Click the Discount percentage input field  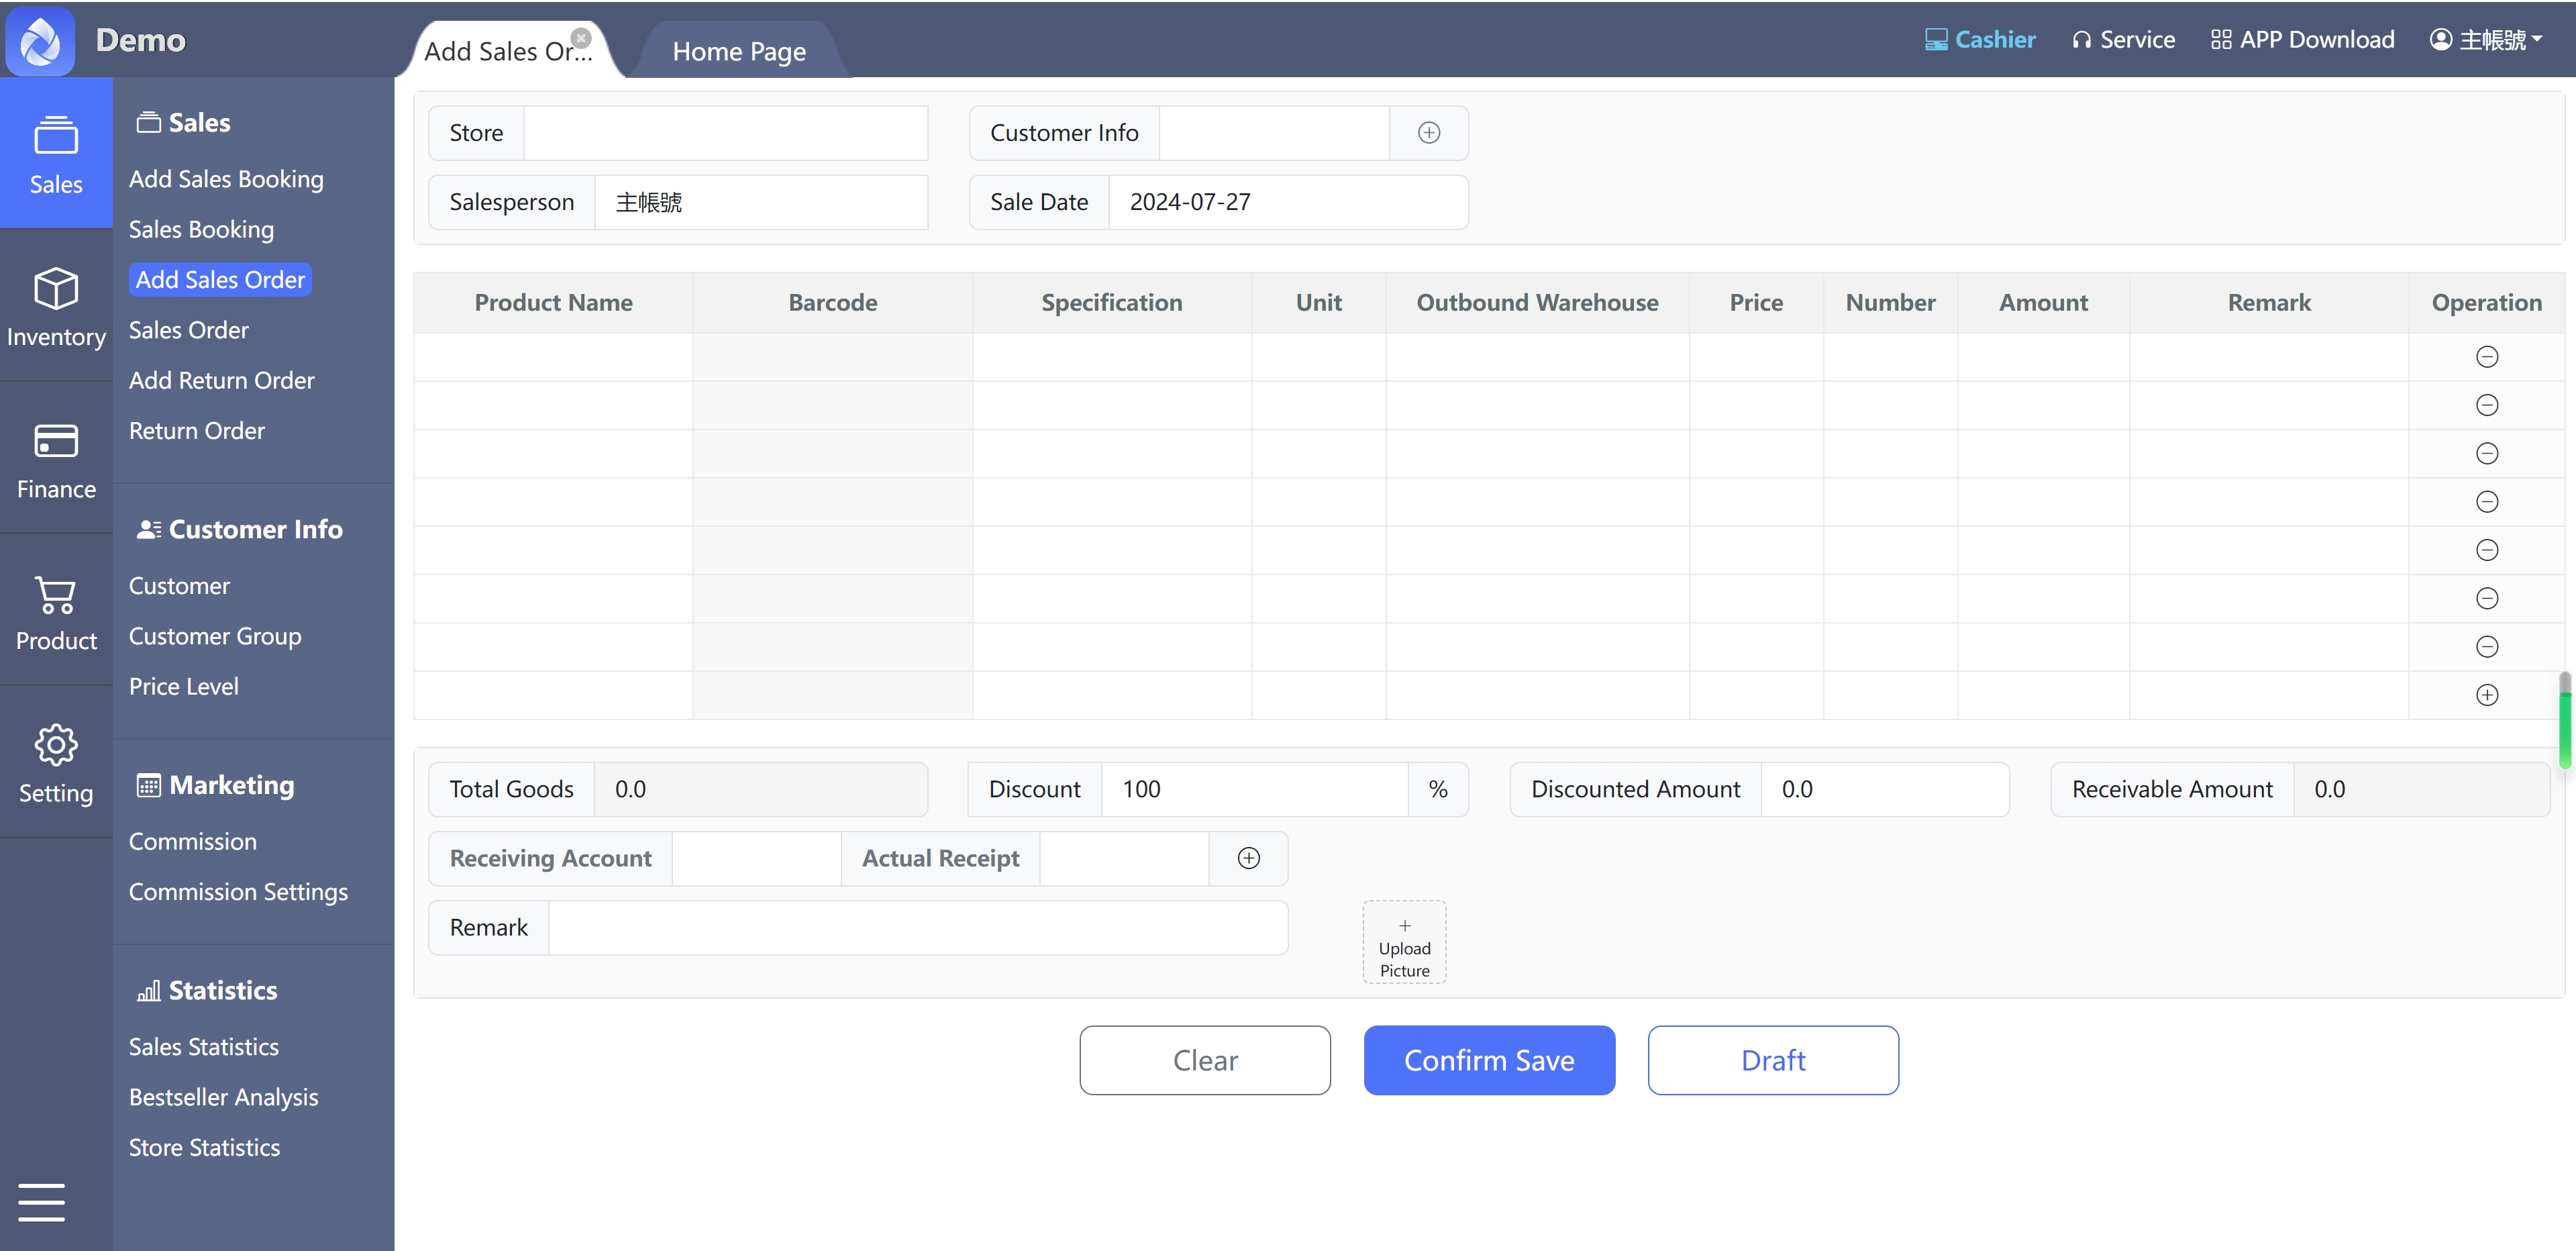[x=1254, y=789]
